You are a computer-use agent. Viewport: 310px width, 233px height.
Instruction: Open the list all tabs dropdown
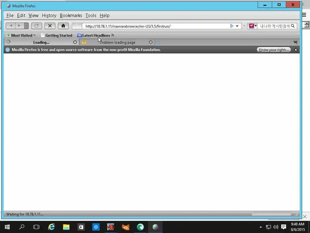(295, 42)
